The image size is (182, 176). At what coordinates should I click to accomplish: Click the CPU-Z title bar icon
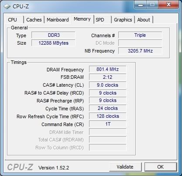click(7, 7)
